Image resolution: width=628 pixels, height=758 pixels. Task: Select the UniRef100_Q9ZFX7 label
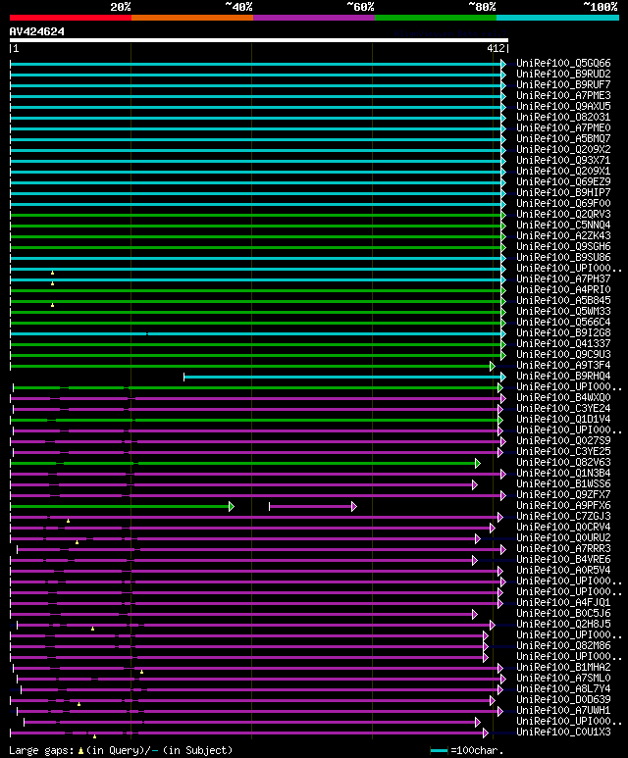pos(563,494)
